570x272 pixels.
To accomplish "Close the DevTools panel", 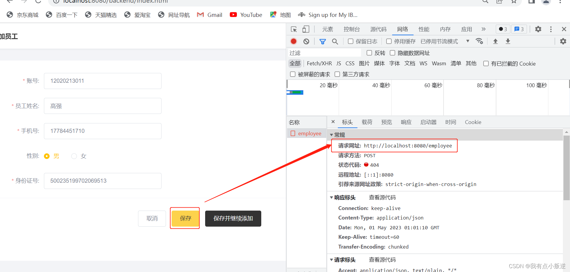I will click(x=564, y=29).
